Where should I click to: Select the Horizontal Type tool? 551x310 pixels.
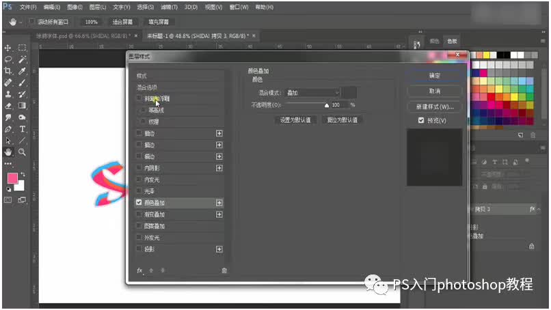(x=22, y=128)
